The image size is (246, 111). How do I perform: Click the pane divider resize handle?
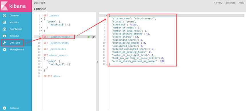pyautogui.click(x=98, y=62)
